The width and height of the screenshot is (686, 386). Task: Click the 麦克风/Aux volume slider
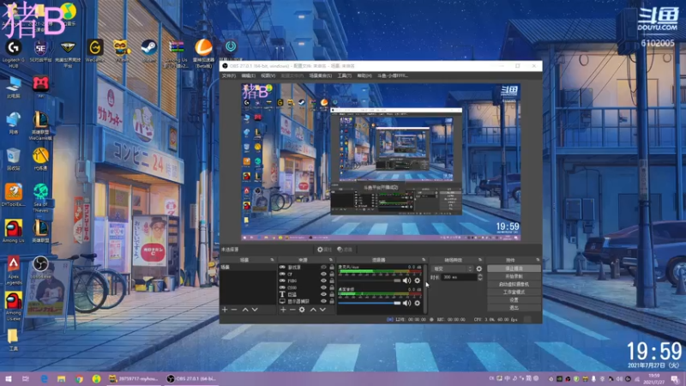pyautogui.click(x=370, y=280)
